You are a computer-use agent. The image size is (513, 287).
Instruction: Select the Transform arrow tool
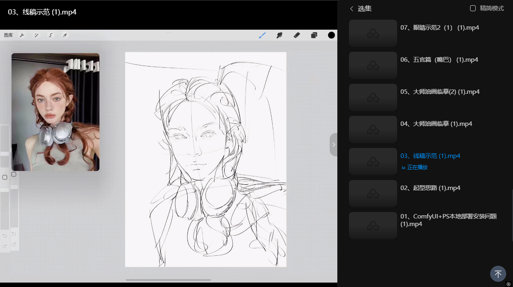coord(65,35)
